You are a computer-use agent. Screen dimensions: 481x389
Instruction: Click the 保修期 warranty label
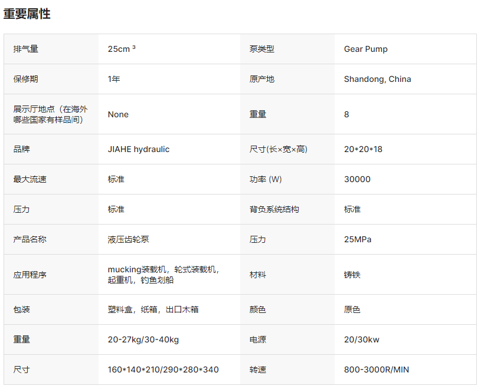click(x=26, y=79)
